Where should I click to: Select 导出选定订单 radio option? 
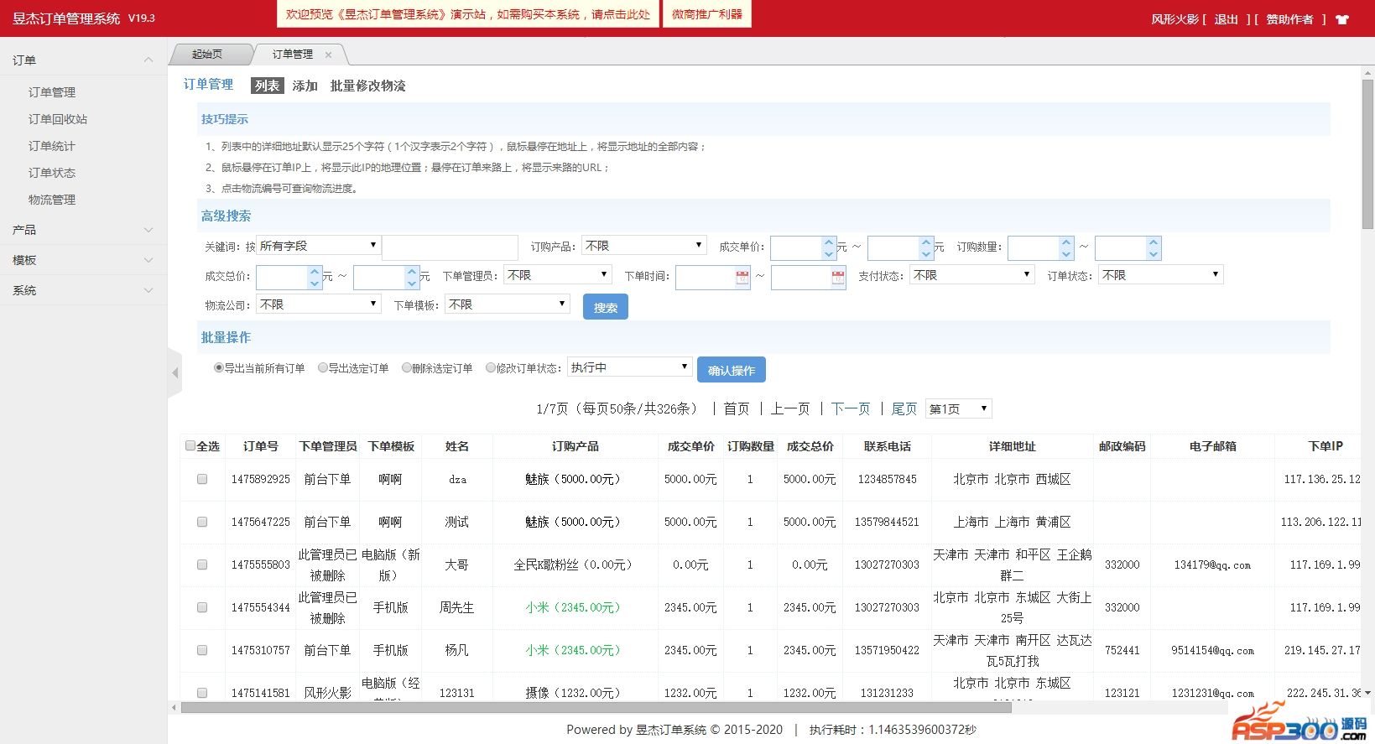tap(323, 368)
